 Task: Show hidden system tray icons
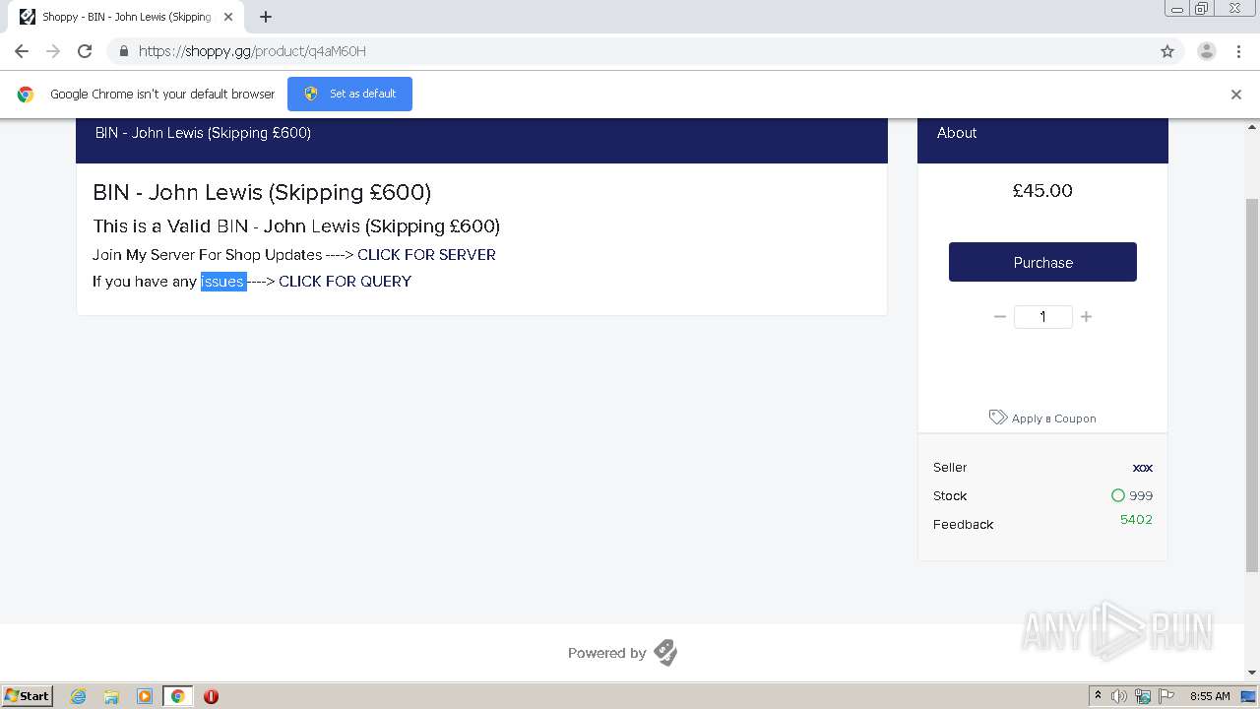tap(1098, 696)
